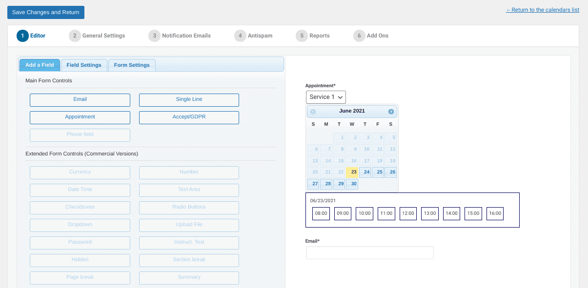This screenshot has width=588, height=288.
Task: Open the General Settings step
Action: tap(97, 36)
